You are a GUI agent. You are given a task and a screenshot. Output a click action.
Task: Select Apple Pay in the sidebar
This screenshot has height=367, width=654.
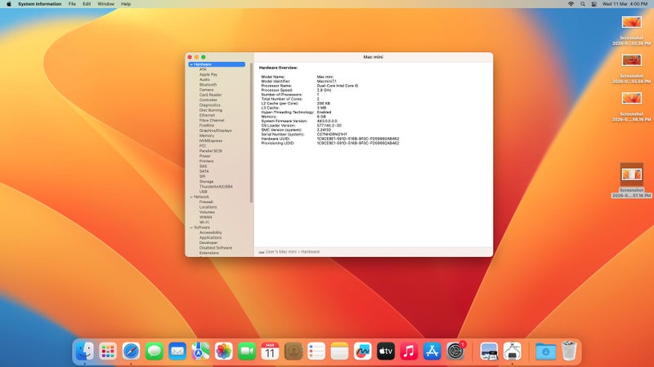coord(208,74)
